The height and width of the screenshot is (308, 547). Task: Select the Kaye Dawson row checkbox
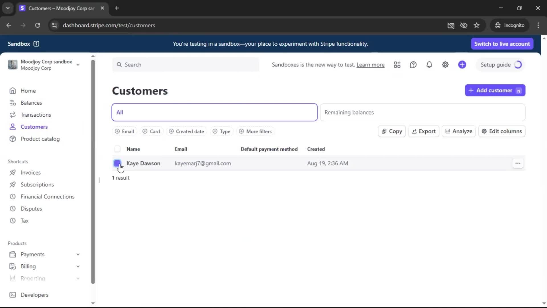(x=117, y=163)
